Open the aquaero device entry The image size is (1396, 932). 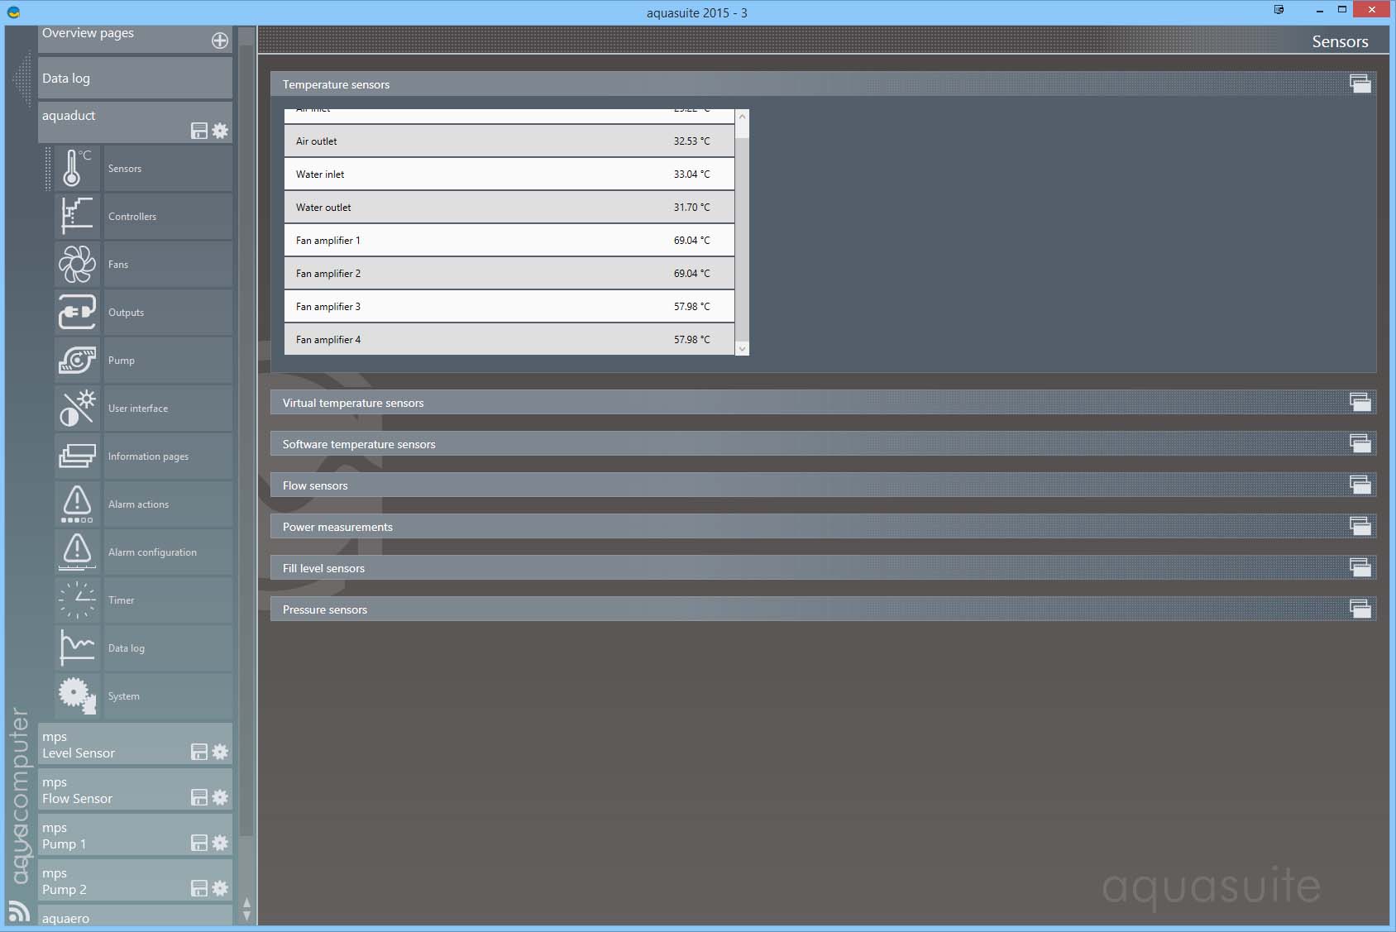[x=135, y=915]
